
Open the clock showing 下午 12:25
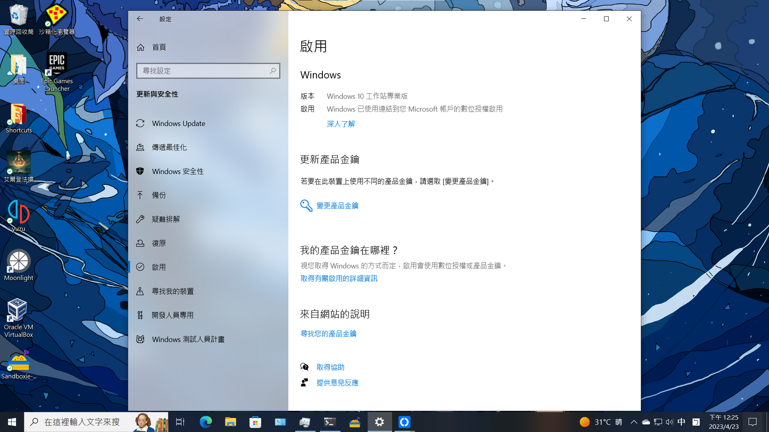point(724,422)
